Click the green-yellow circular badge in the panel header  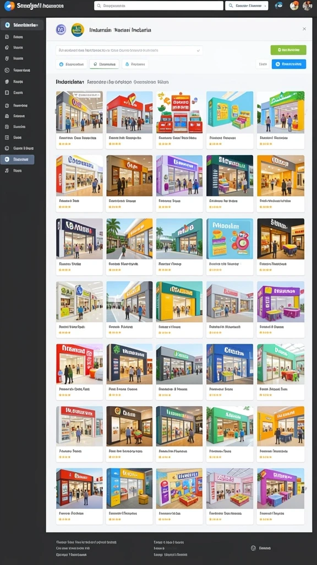[78, 30]
